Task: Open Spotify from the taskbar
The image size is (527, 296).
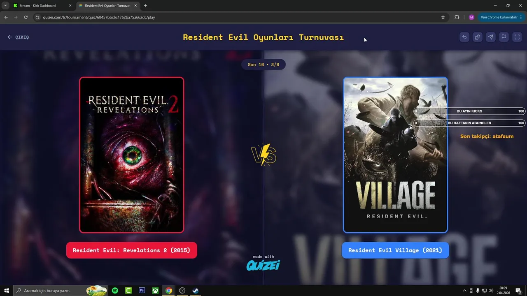Action: tap(115, 291)
